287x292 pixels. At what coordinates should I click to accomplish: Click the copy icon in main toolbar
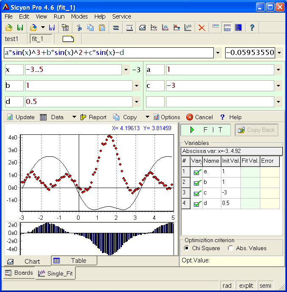pyautogui.click(x=90, y=28)
